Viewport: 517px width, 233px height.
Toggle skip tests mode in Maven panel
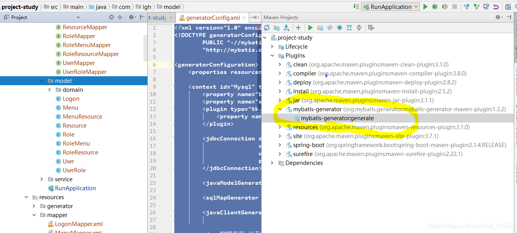[x=330, y=27]
